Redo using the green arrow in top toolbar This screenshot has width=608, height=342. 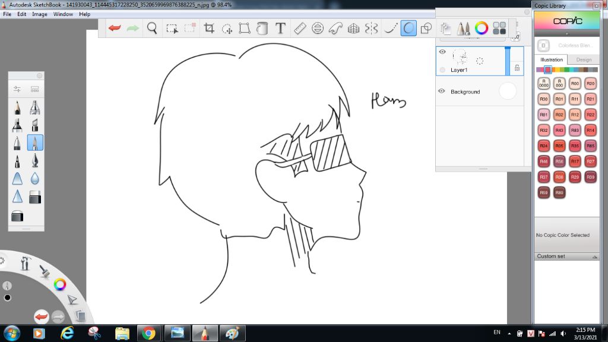tap(132, 28)
